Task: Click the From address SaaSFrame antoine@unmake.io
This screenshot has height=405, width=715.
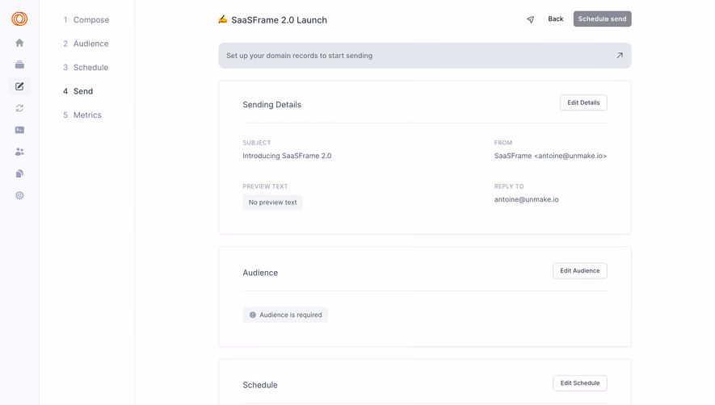Action: (550, 156)
